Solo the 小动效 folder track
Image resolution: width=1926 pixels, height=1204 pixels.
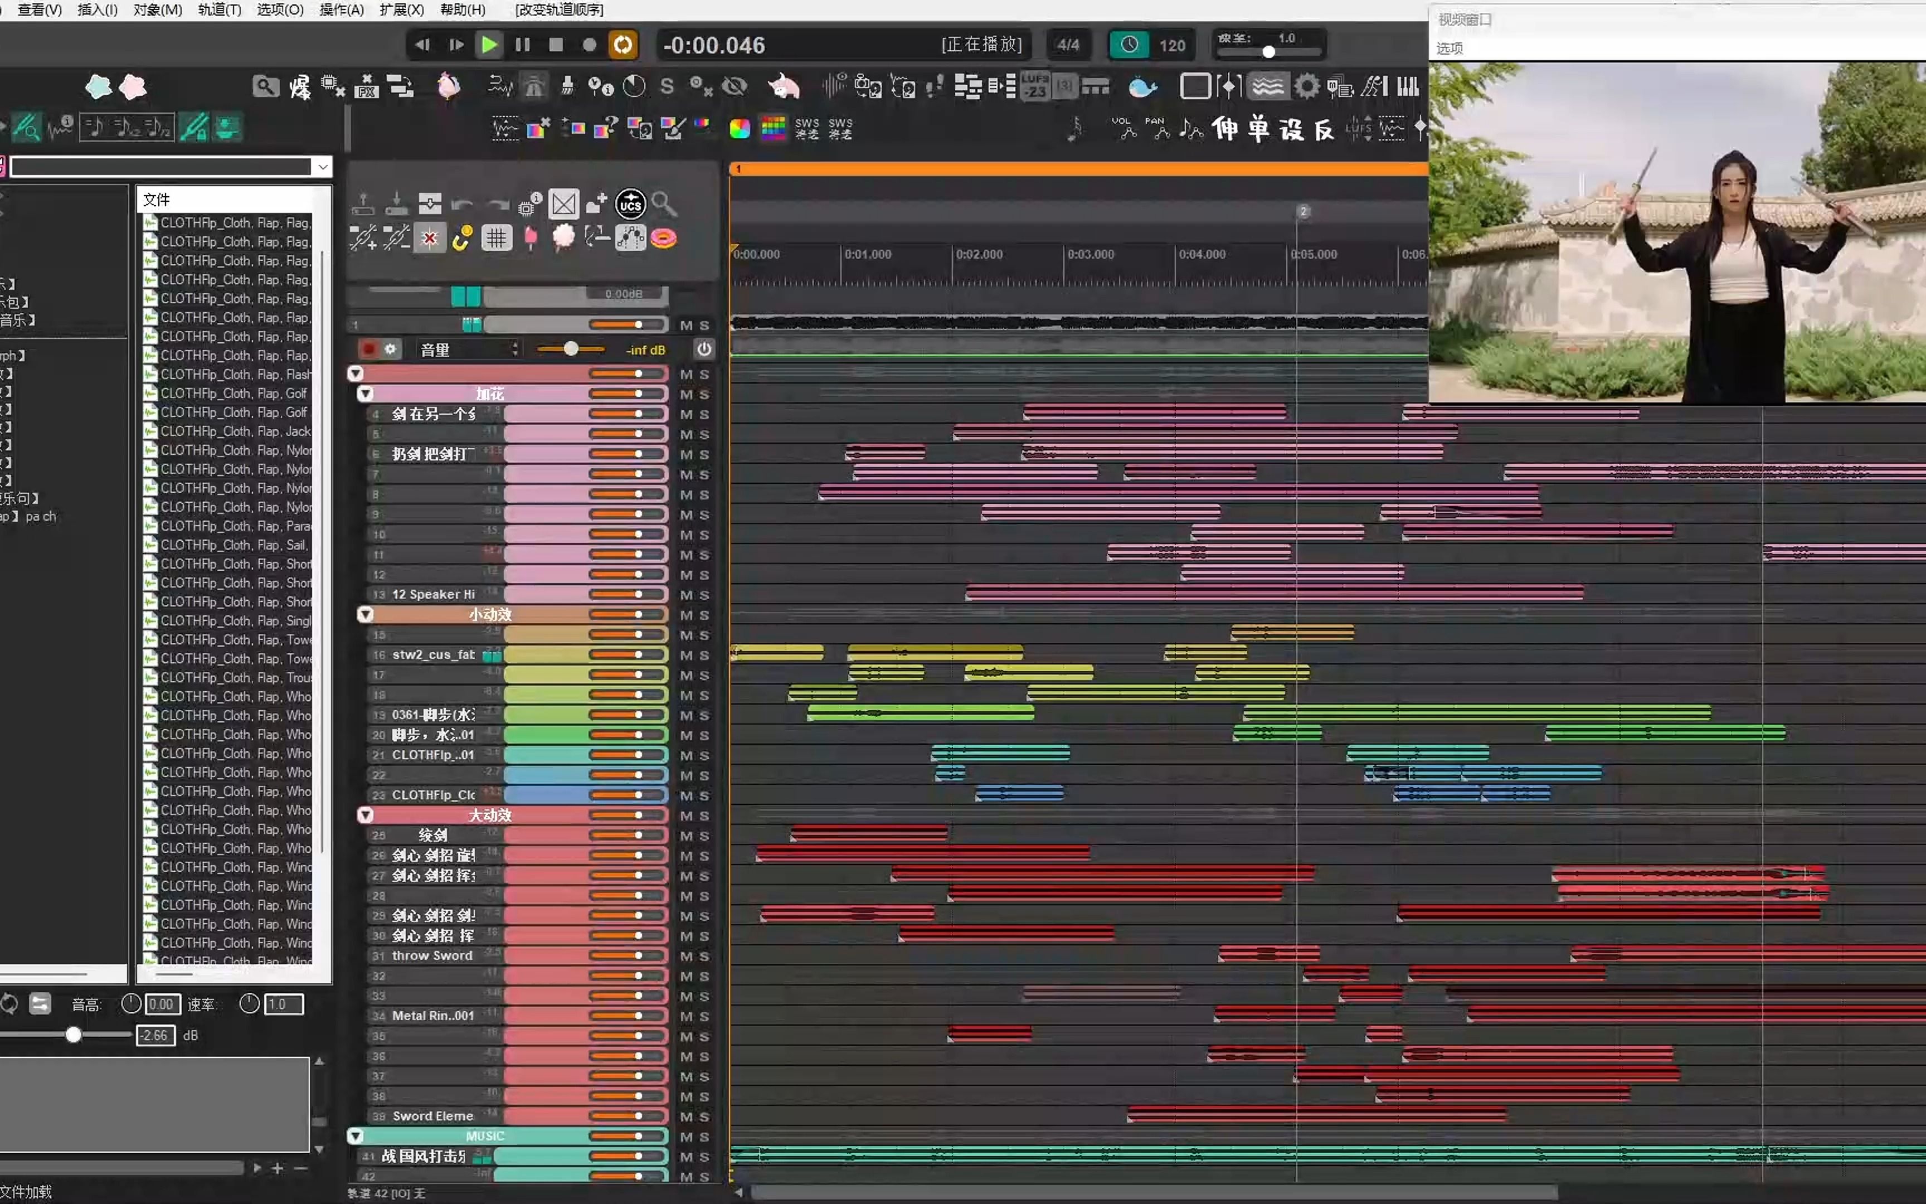(x=704, y=615)
